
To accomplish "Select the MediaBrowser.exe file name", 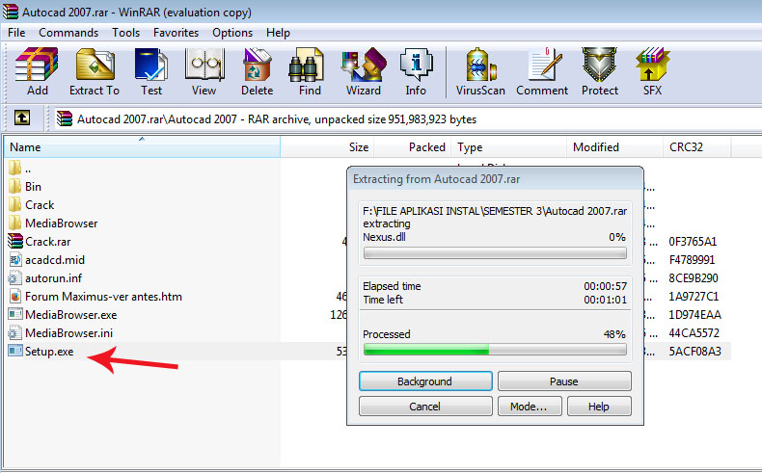I will pyautogui.click(x=71, y=315).
